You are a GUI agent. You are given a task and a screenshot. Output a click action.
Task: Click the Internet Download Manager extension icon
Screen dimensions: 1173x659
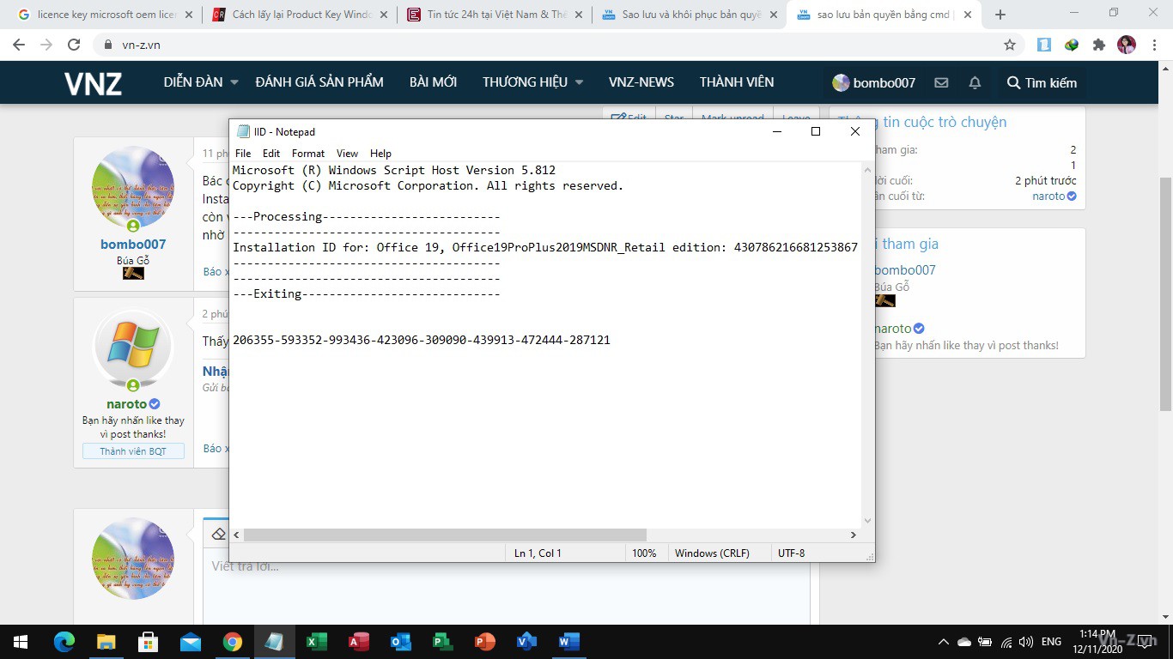(1071, 45)
